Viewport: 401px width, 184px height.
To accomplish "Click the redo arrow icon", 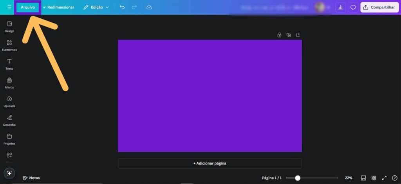I will pos(134,7).
